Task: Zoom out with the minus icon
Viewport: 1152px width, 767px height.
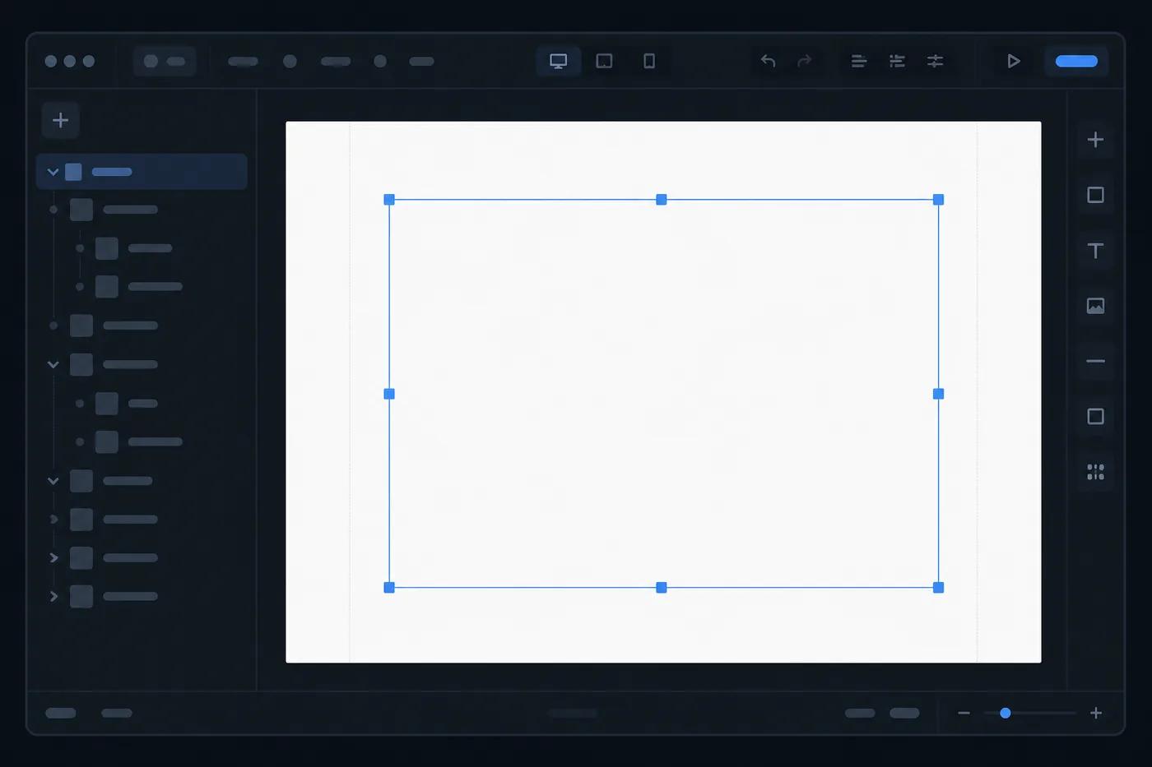Action: point(964,713)
